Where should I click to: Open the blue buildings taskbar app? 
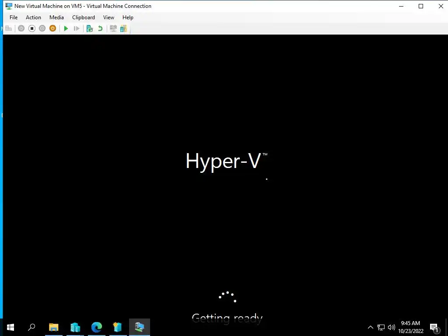coord(75,327)
